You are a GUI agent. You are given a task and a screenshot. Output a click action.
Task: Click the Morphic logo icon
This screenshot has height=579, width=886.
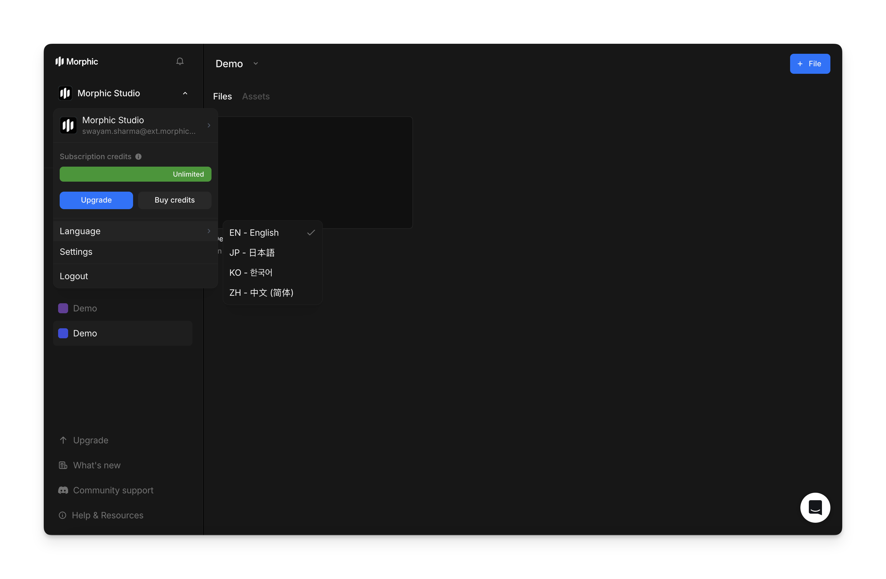(x=60, y=61)
